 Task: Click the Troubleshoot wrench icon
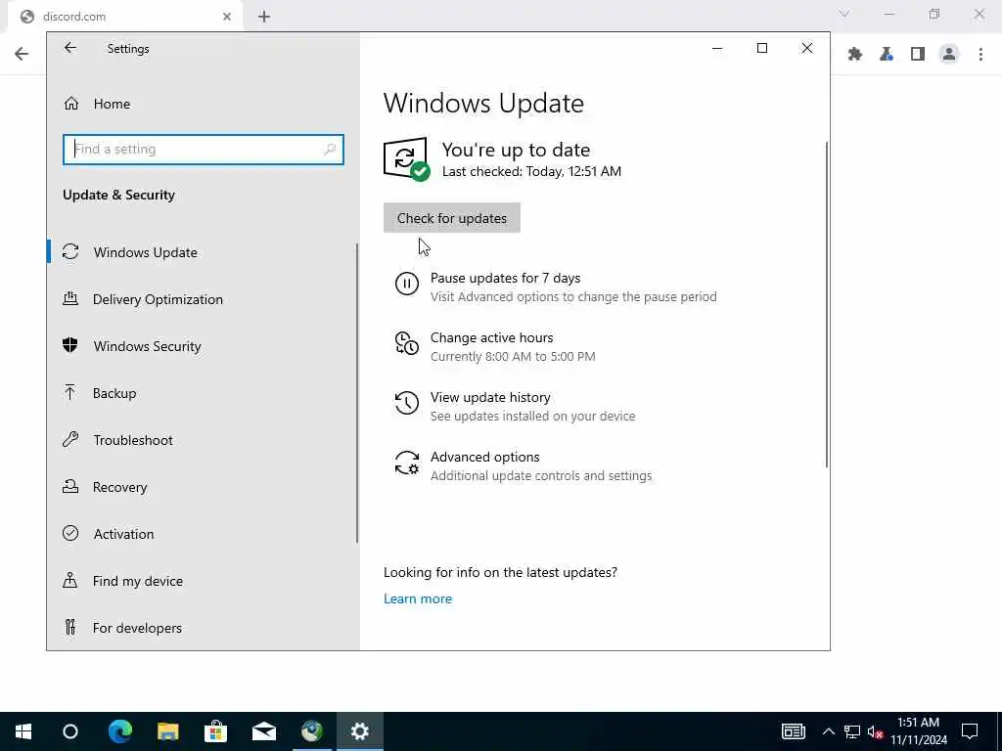[x=70, y=439]
